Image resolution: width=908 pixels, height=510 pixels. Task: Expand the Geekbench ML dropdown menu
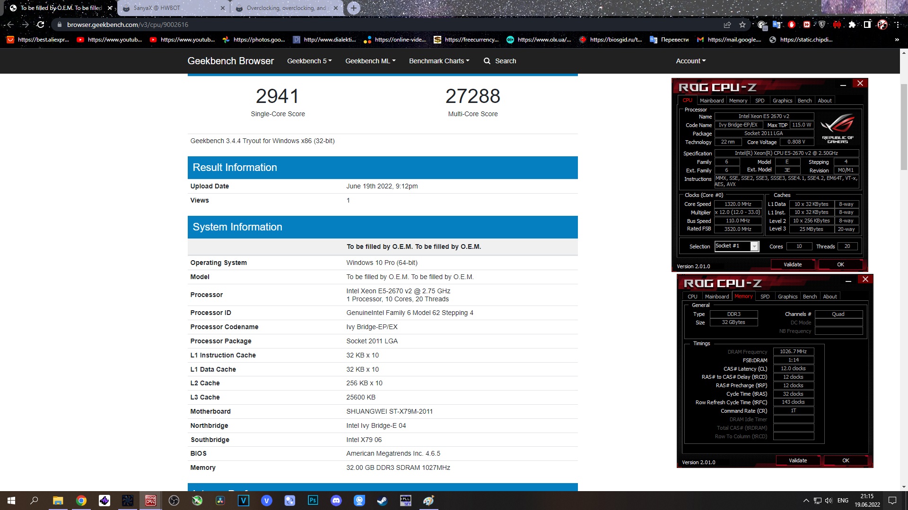370,61
